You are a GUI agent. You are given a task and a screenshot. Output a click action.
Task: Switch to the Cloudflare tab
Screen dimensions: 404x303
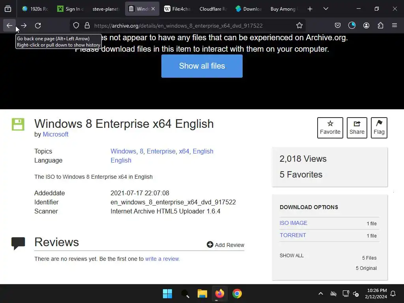coord(213,9)
